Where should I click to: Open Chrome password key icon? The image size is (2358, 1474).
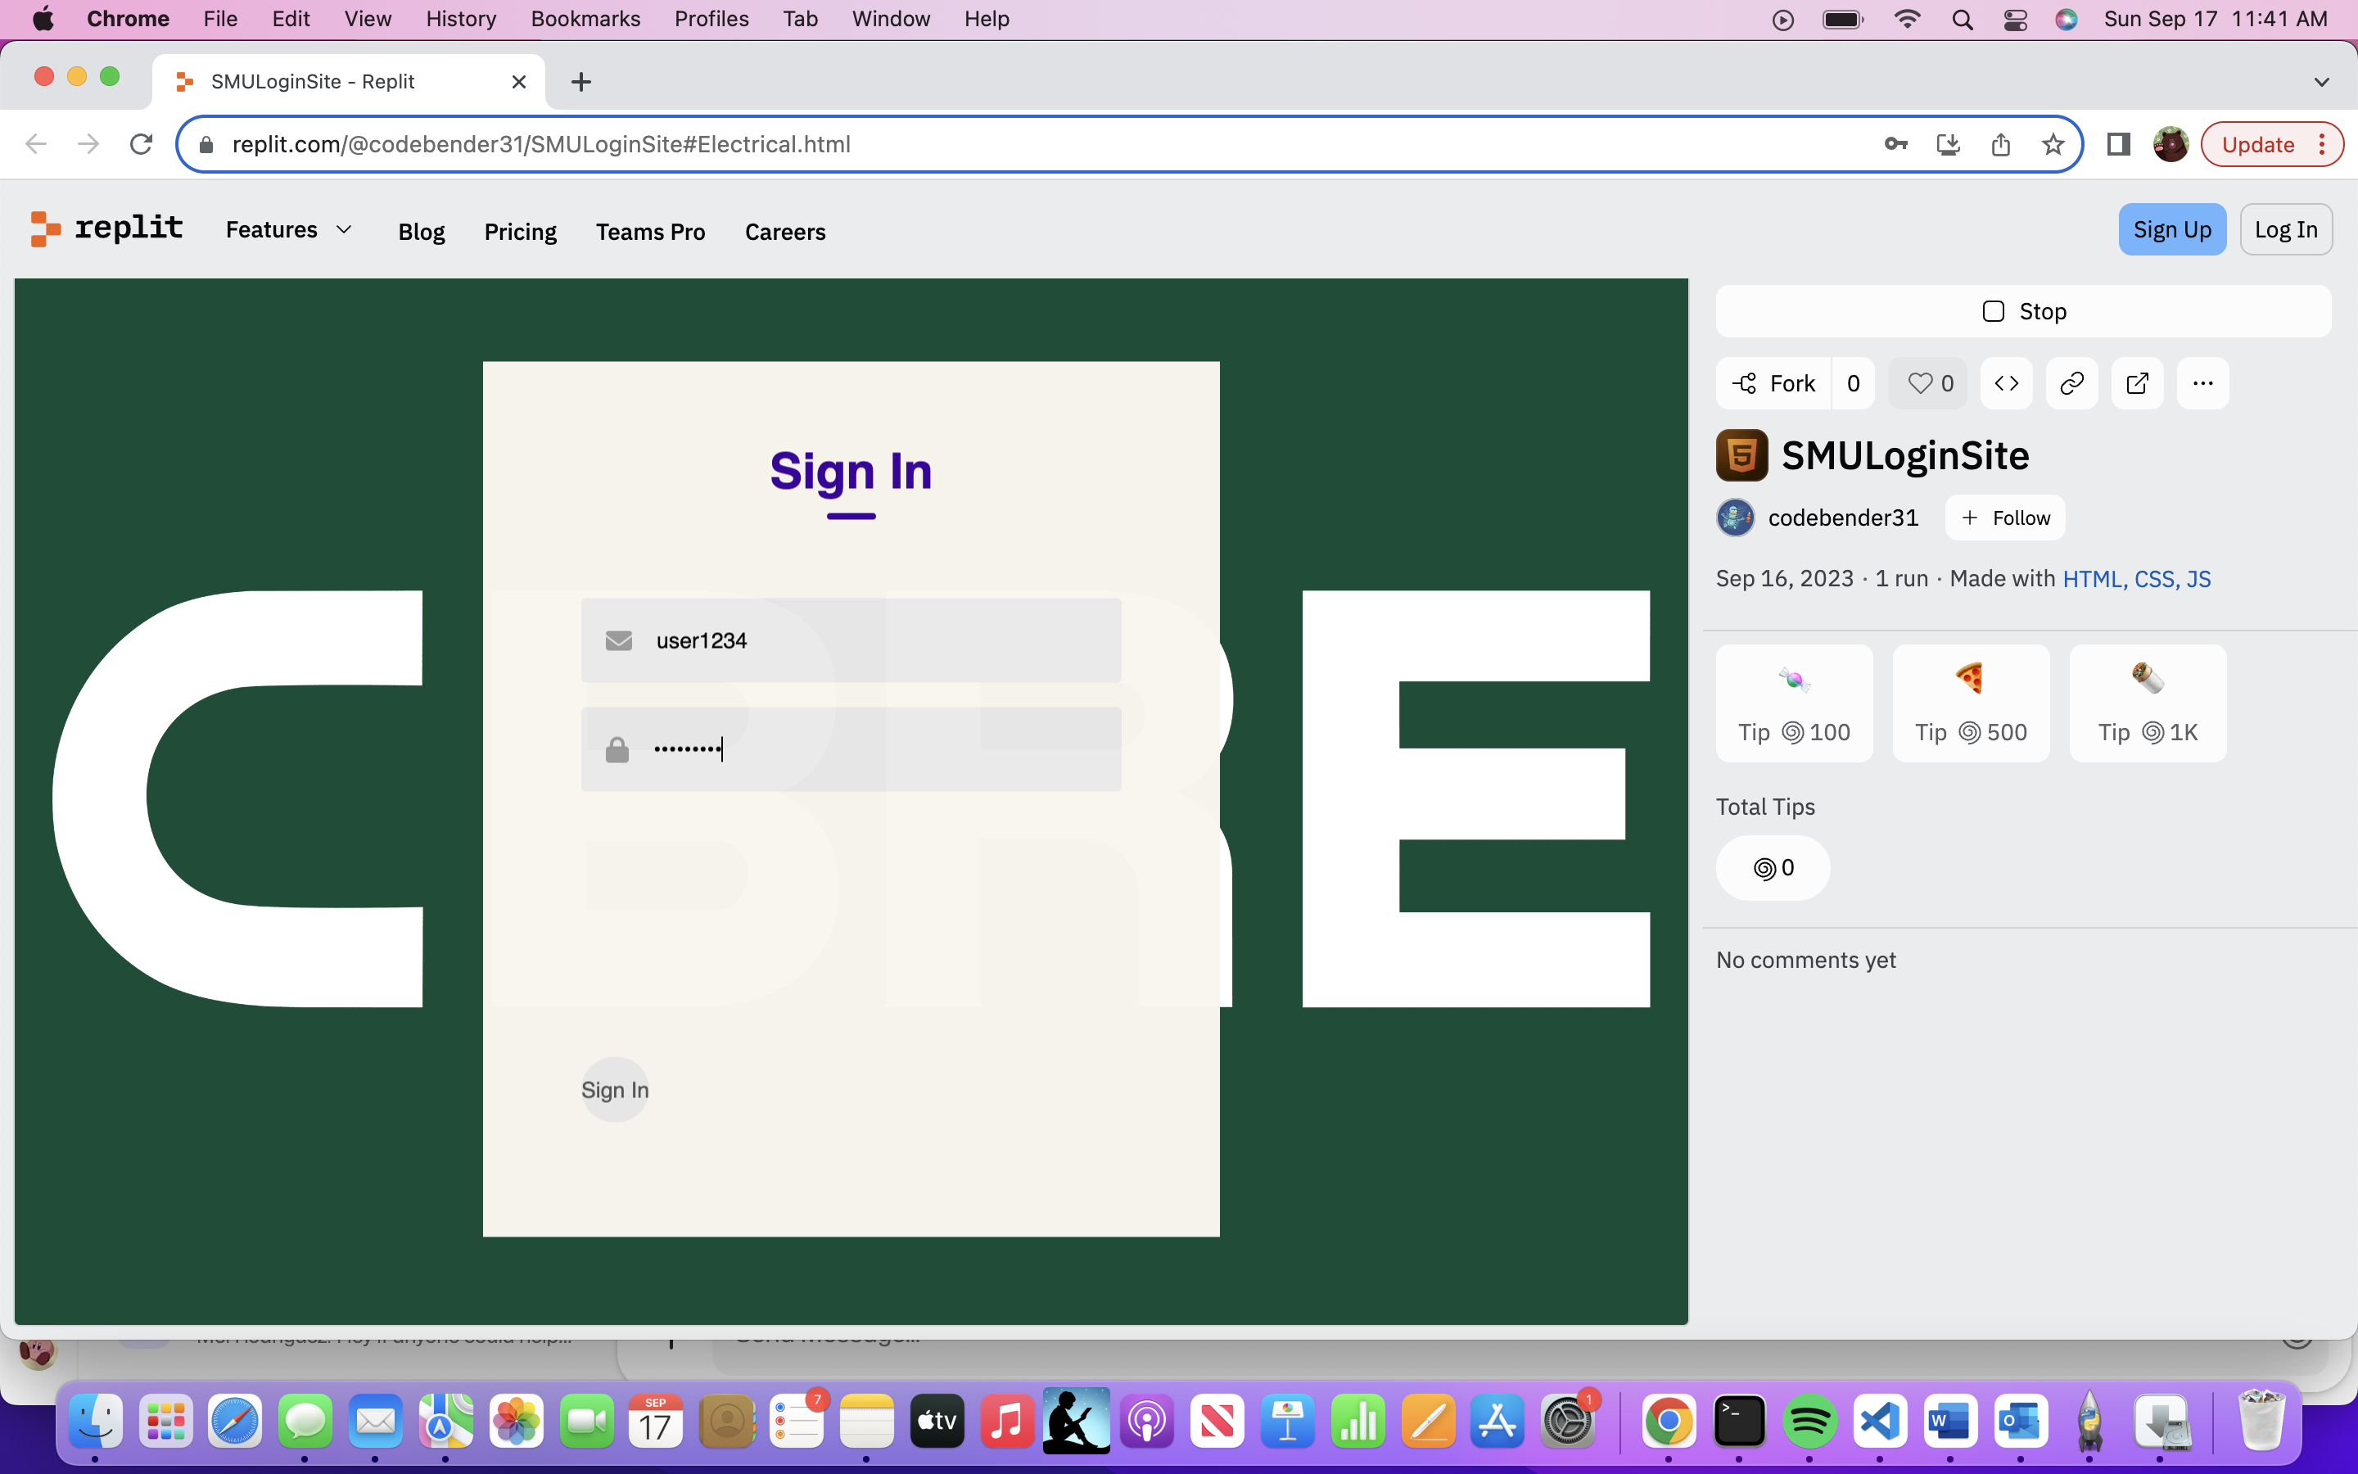click(x=1895, y=144)
